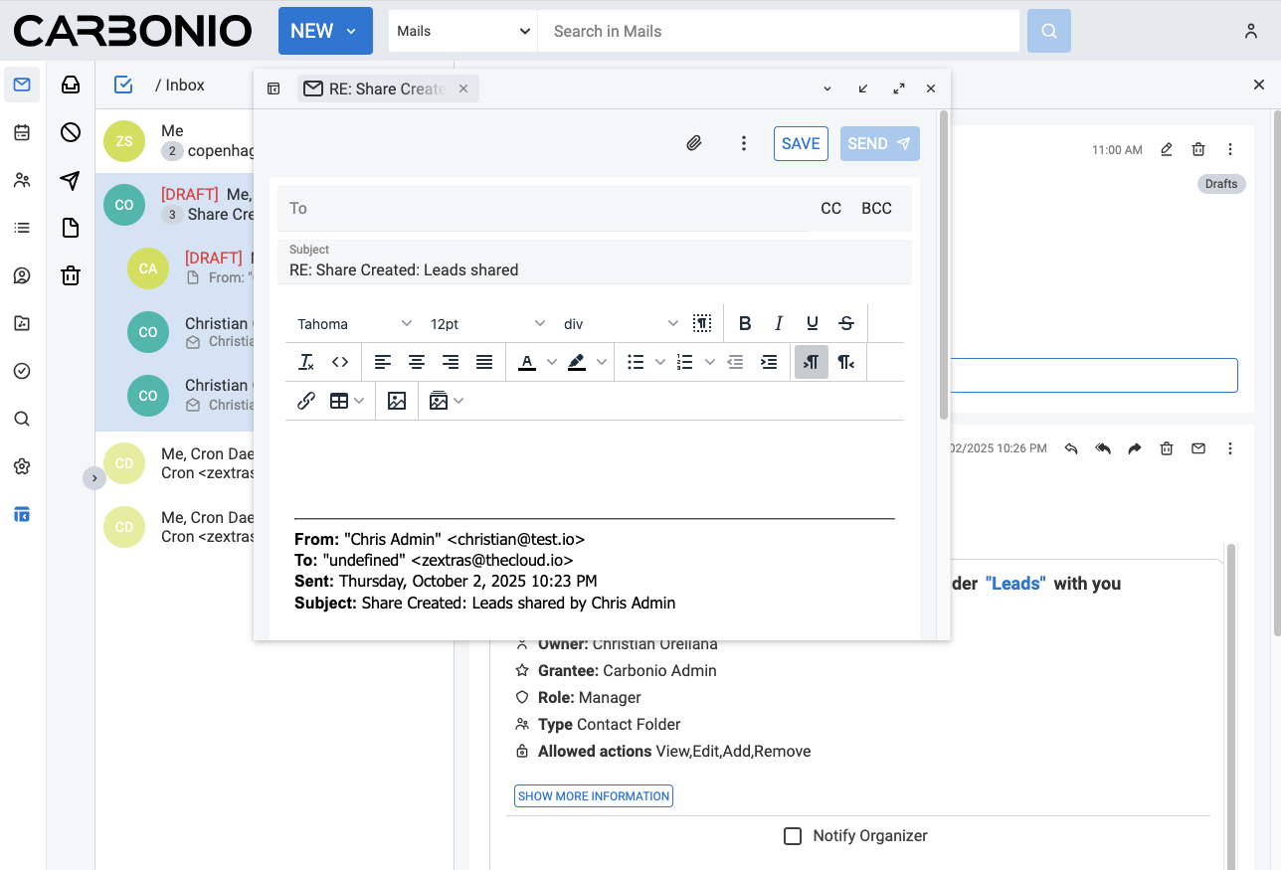This screenshot has height=870, width=1281.
Task: Open the 12pt font size dropdown
Action: (x=487, y=323)
